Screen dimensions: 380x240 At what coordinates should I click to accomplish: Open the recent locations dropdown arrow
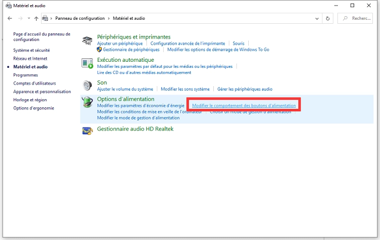(28, 18)
